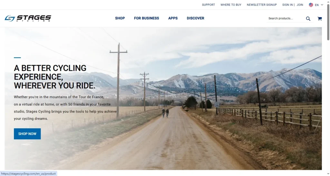This screenshot has width=330, height=176.
Task: Open the SHOP menu
Action: (120, 18)
